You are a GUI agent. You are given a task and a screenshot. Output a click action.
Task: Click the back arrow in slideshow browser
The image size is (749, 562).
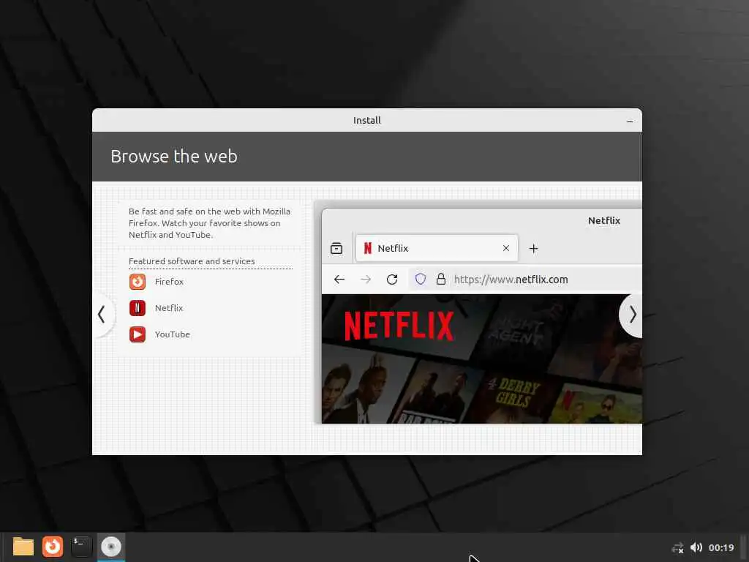pos(339,280)
